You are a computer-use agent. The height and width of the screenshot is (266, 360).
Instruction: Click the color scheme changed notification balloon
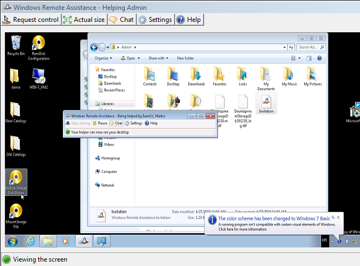(273, 223)
